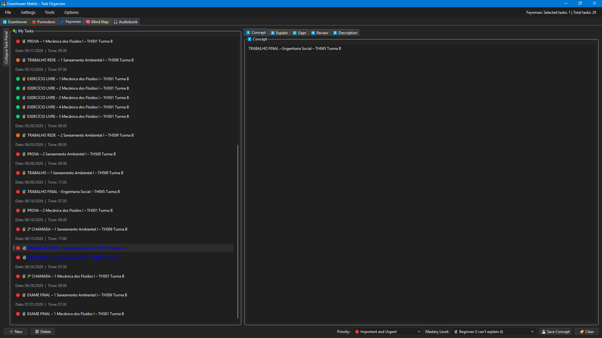Select the Gaps step tab
The width and height of the screenshot is (602, 338).
(x=300, y=33)
